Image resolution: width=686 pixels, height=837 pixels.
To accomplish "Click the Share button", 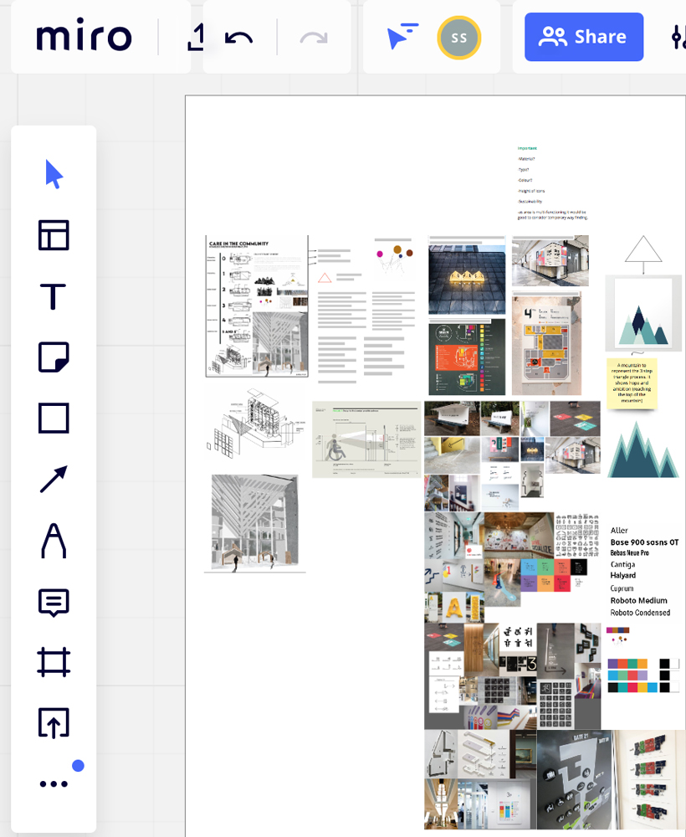I will tap(584, 37).
